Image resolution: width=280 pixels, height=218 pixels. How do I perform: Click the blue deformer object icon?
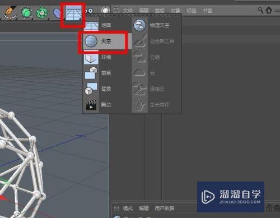pos(57,13)
